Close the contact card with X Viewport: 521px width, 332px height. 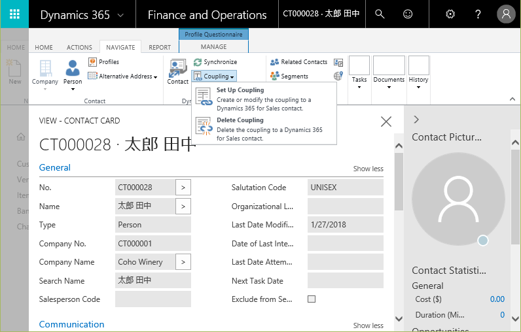pos(386,122)
